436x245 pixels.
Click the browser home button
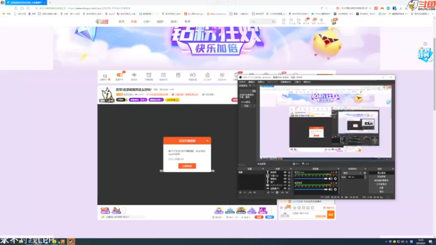point(22,8)
